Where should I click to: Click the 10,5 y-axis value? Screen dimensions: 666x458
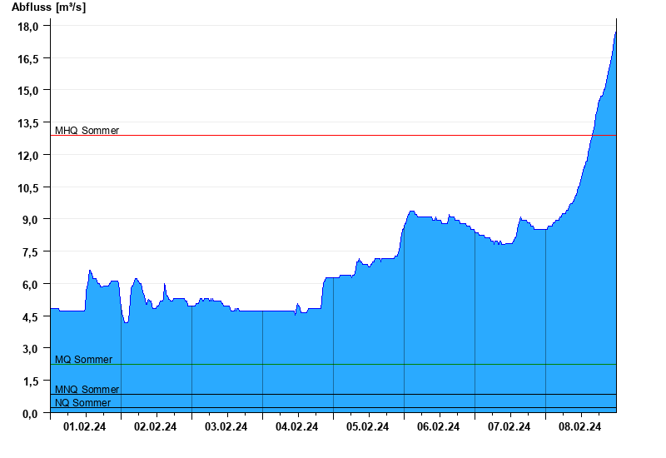click(28, 188)
